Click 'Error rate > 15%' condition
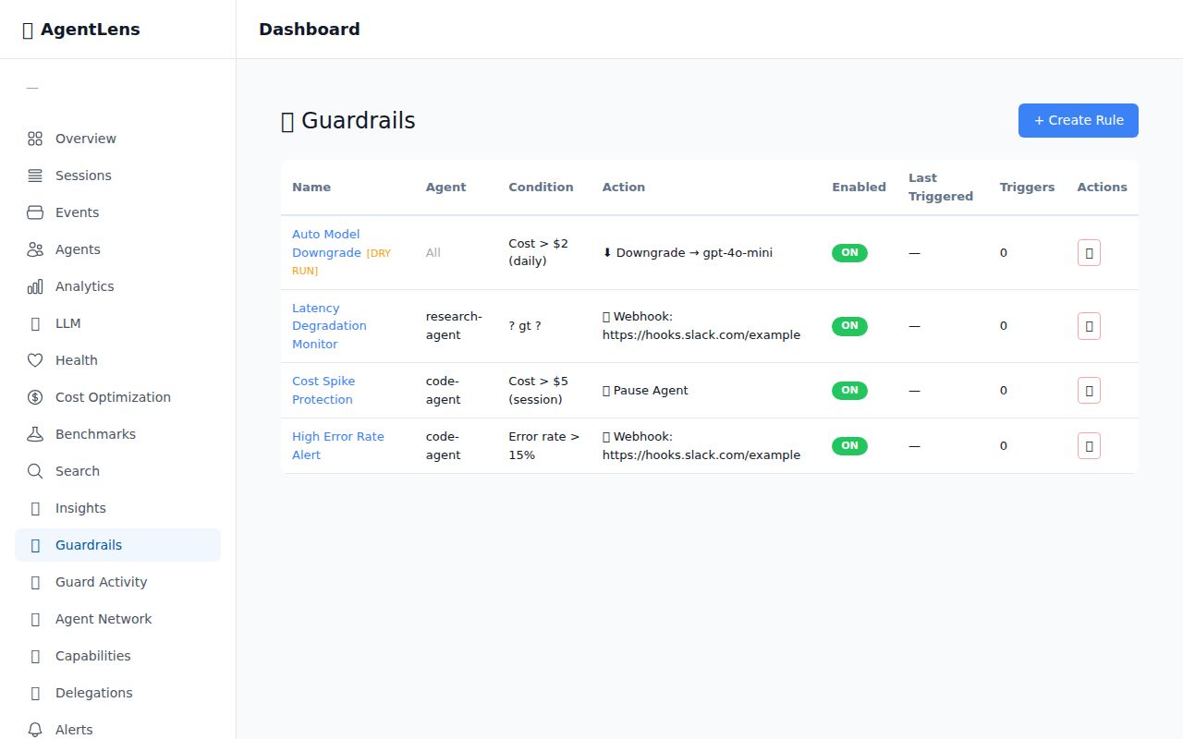The width and height of the screenshot is (1183, 739). [x=544, y=445]
